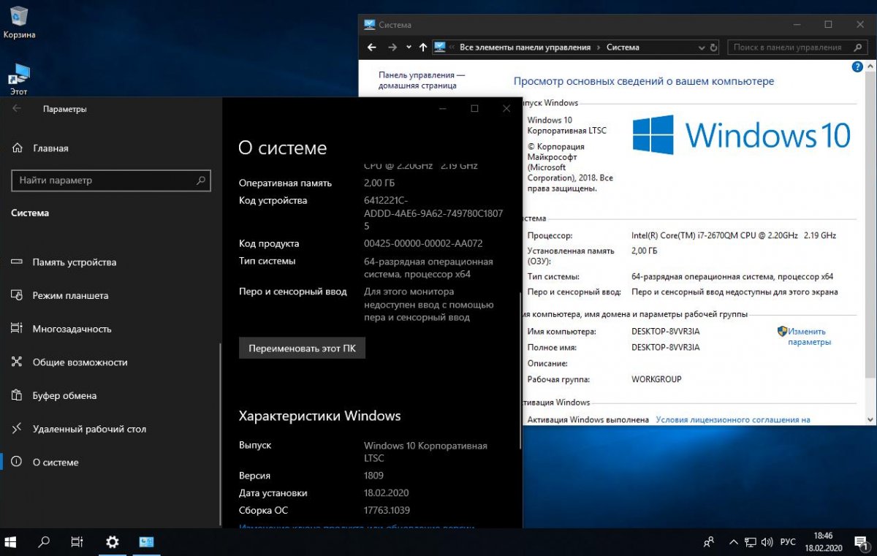Click the product code 00425-00000-00002-AA072
The height and width of the screenshot is (556, 877).
(x=423, y=243)
